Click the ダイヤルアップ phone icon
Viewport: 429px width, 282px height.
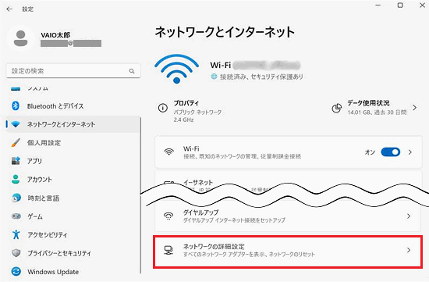[168, 216]
